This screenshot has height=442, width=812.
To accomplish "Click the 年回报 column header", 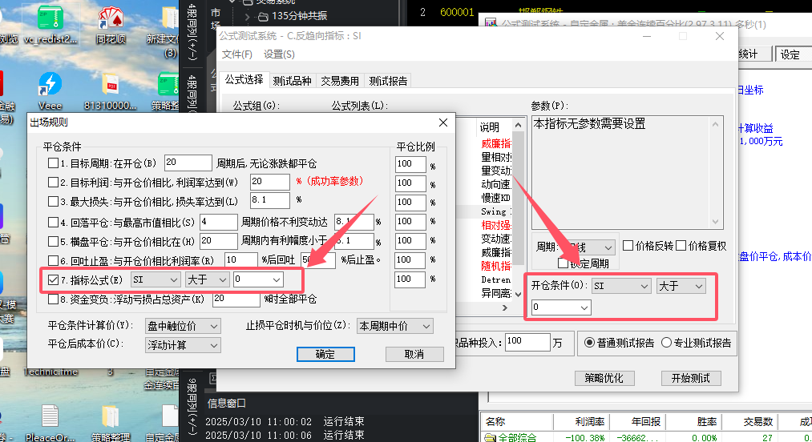I will [637, 422].
